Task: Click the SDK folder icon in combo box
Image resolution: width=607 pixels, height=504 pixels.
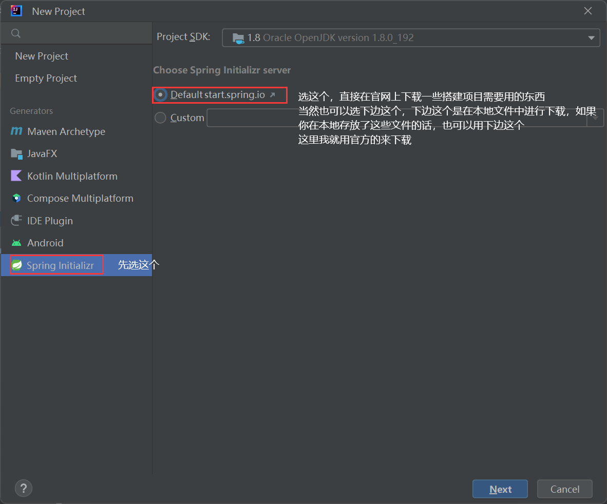Action: click(238, 38)
